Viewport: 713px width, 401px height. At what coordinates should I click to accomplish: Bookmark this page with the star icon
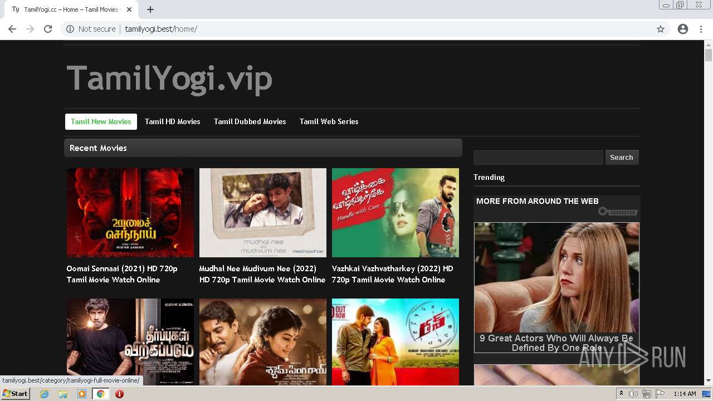[x=661, y=29]
